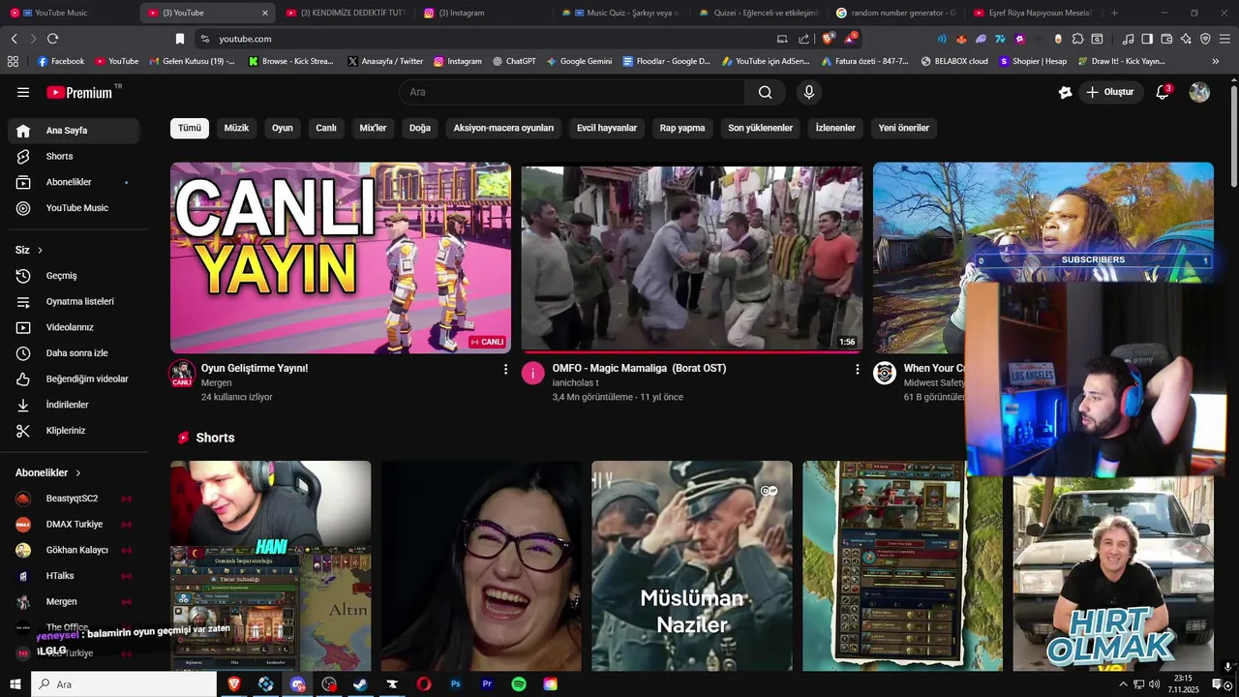Open the YouTube hamburger guide menu
1239x697 pixels.
click(23, 92)
